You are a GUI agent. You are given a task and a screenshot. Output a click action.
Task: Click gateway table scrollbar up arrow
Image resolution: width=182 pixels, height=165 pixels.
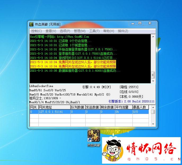[x=153, y=107]
